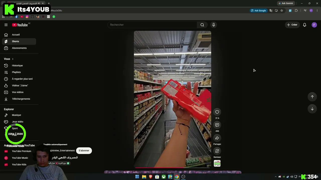Screen dimensions: 321x180
Task: Show hidden system tray icons
Action: 276,177
